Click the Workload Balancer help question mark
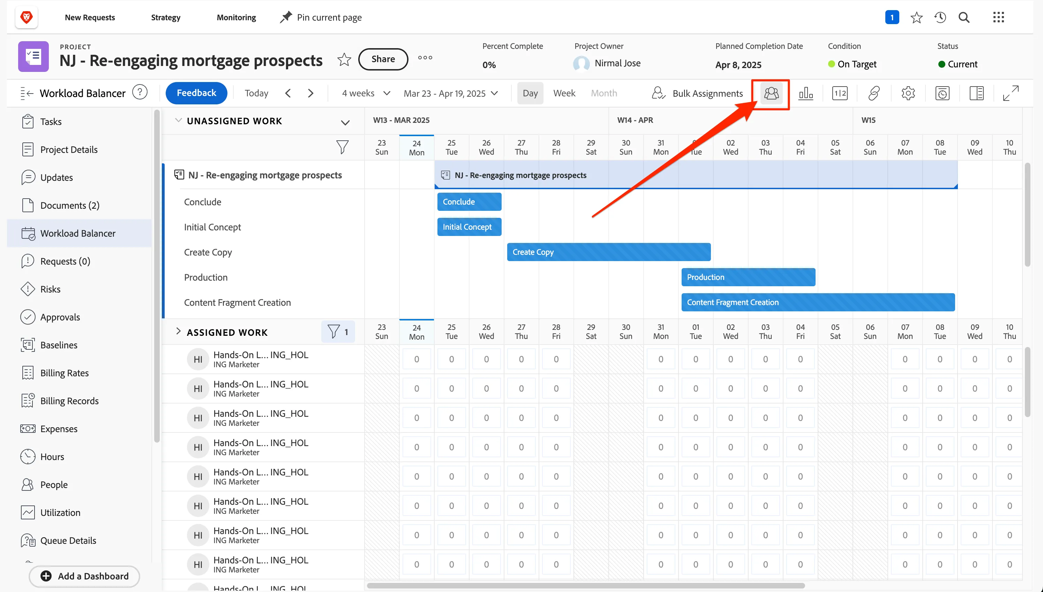The image size is (1043, 592). click(x=140, y=92)
